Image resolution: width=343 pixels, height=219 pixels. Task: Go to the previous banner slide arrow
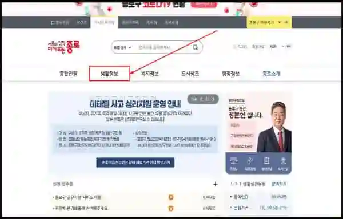coord(201,99)
